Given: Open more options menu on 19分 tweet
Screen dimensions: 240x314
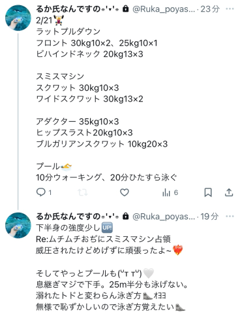Looking at the screenshot, I should [x=230, y=217].
